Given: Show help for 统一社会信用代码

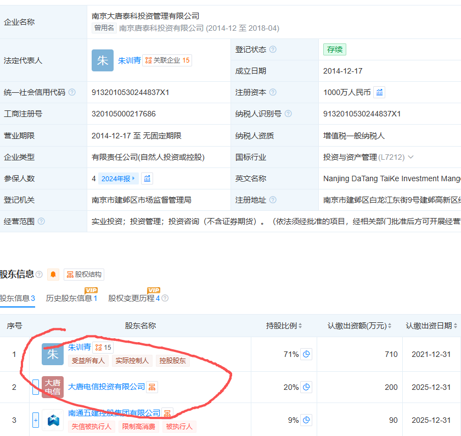Looking at the screenshot, I should click(x=72, y=92).
